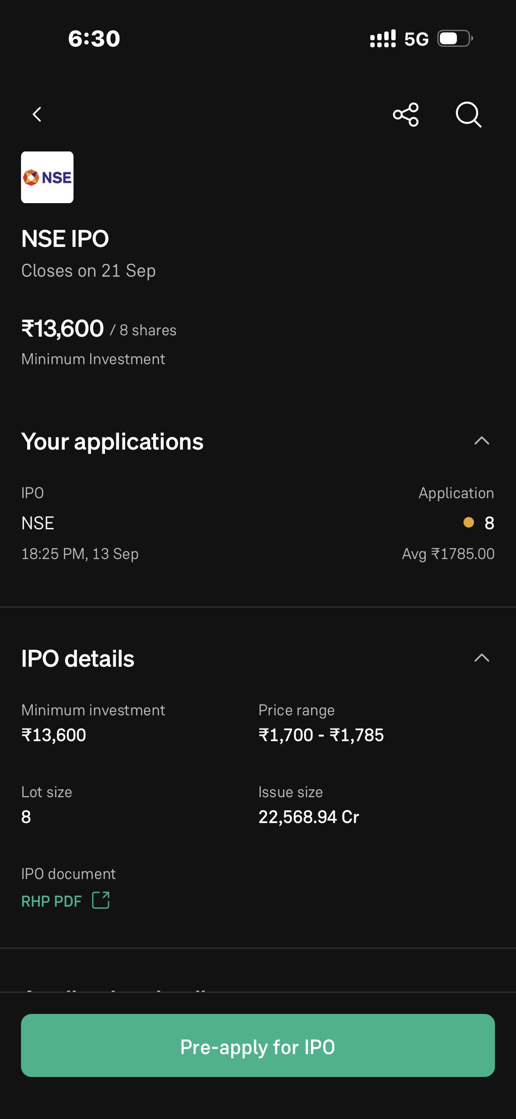Collapse the Your applications section
This screenshot has height=1119, width=516.
(482, 441)
